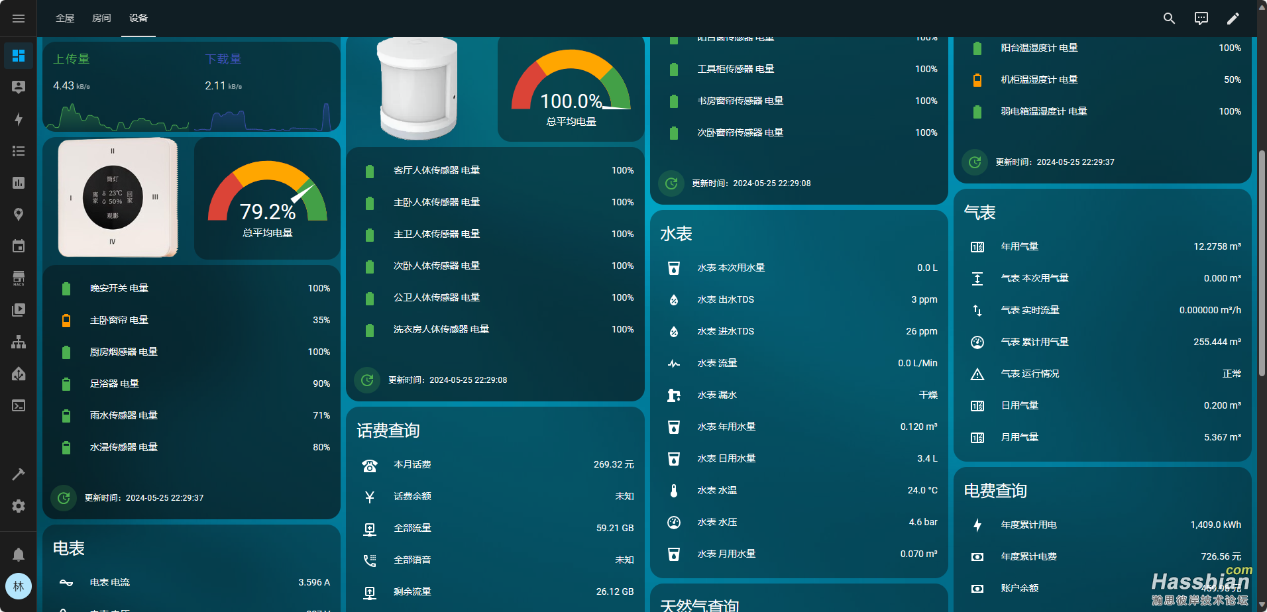Click the yen icon for 话费余额

[370, 497]
